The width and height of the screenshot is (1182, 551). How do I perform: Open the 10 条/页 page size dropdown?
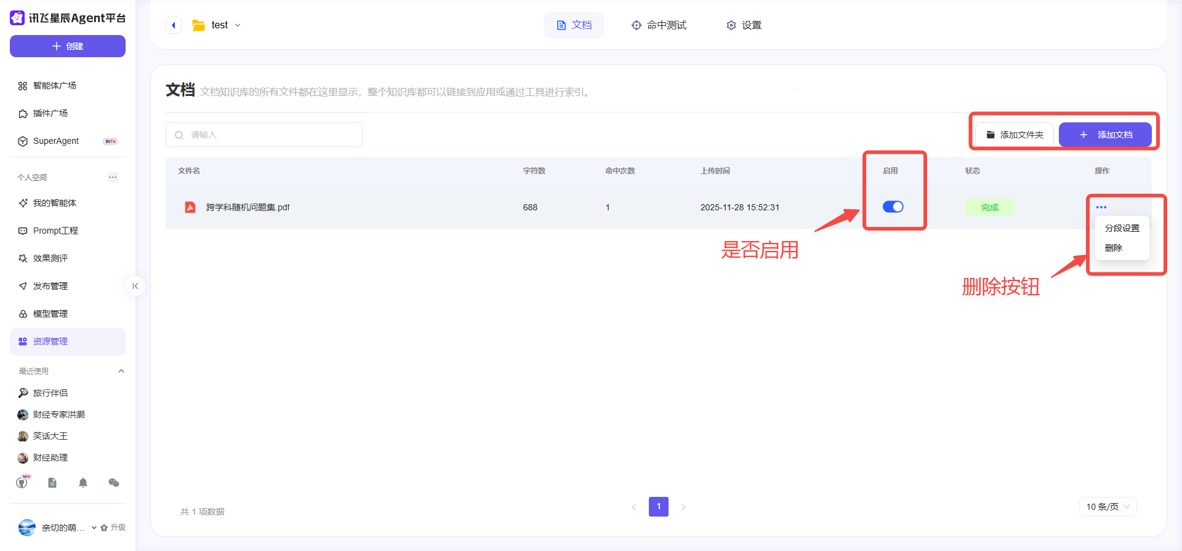click(x=1108, y=507)
